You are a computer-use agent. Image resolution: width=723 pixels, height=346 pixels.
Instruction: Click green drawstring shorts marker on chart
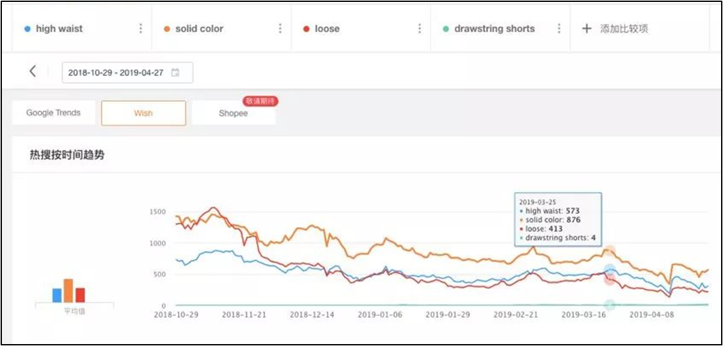610,305
